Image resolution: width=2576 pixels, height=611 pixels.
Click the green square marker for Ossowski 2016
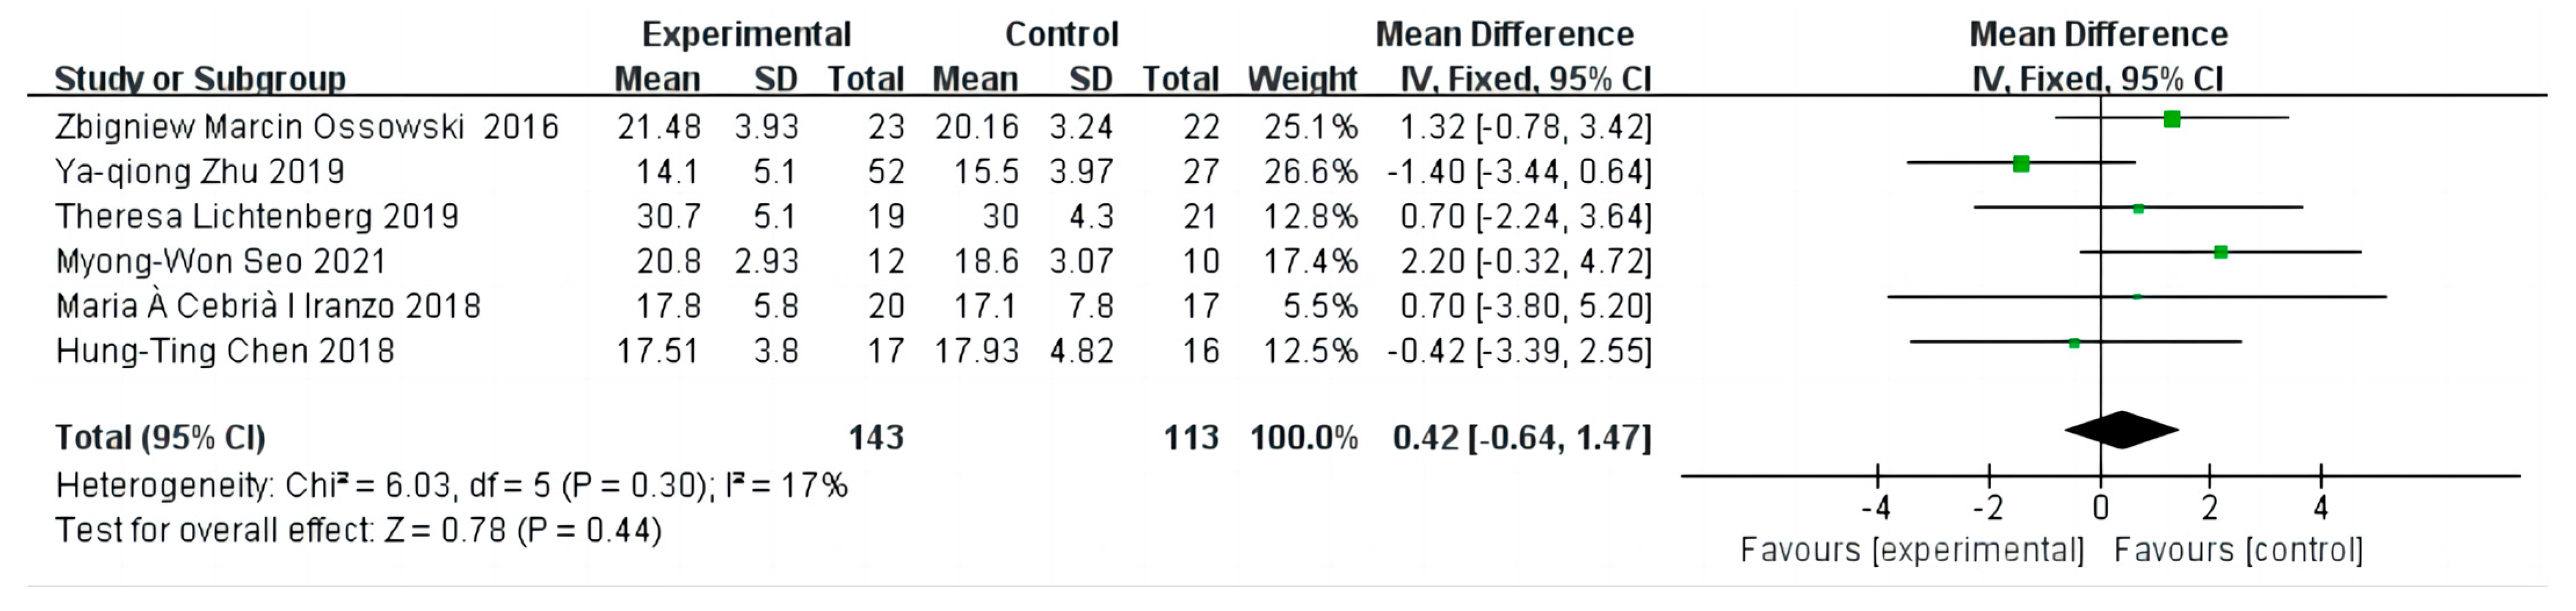tap(2171, 119)
